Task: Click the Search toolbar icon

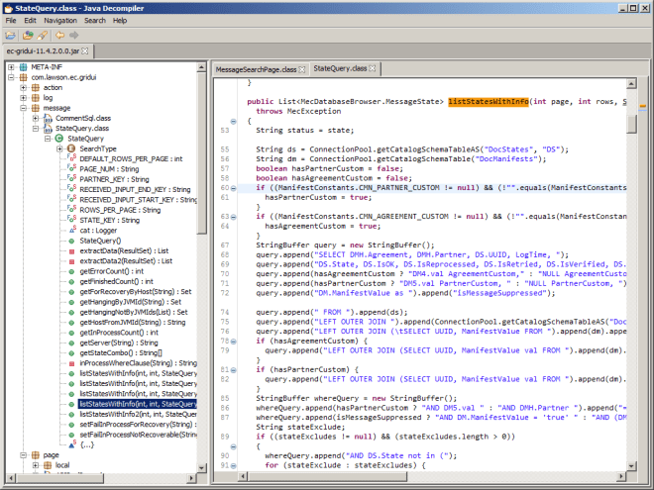Action: pos(44,34)
